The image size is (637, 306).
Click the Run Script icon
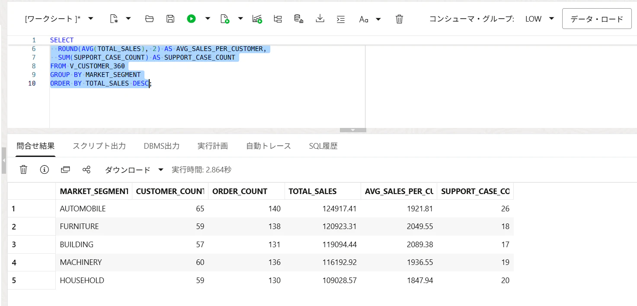225,19
